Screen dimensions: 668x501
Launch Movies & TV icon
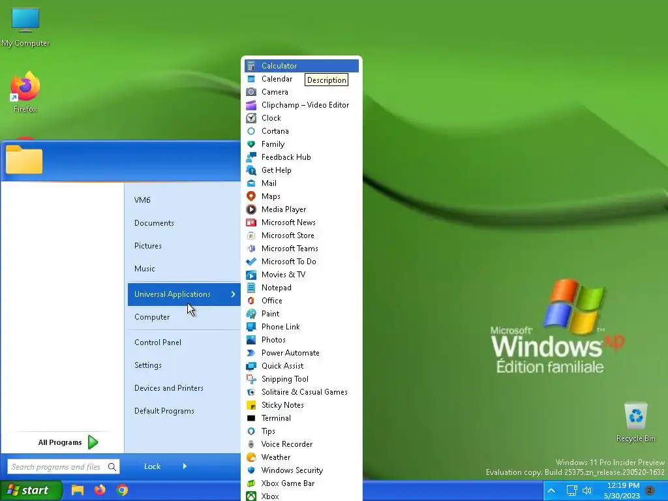click(x=251, y=275)
